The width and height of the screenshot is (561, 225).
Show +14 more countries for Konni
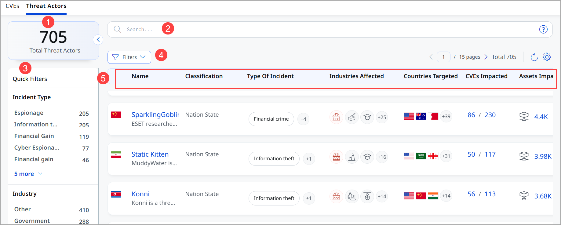446,196
